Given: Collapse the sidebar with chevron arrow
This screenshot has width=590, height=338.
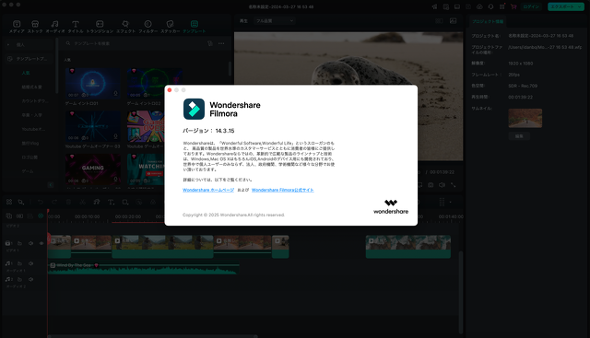Looking at the screenshot, I should tap(51, 185).
